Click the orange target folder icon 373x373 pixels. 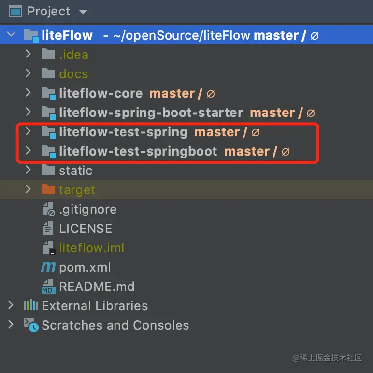48,189
